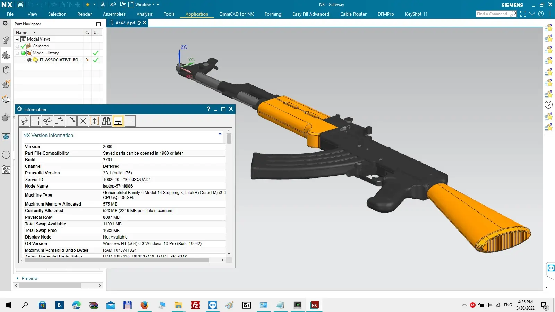
Task: Expand the Model Views node
Action: [x=17, y=39]
